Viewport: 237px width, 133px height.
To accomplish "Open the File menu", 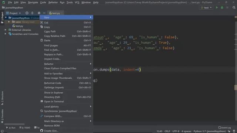I will (10, 3).
